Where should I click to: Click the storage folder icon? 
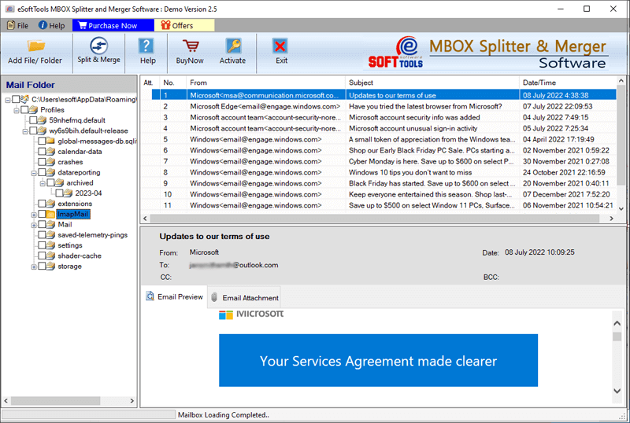(50, 266)
